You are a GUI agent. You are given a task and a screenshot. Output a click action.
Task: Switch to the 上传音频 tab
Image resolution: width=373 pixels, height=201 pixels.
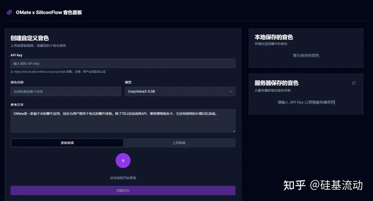tap(179, 143)
